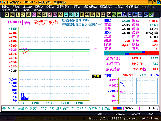Click the 台星科 ticker text at bottom
The width and height of the screenshot is (161, 121).
tap(23, 108)
